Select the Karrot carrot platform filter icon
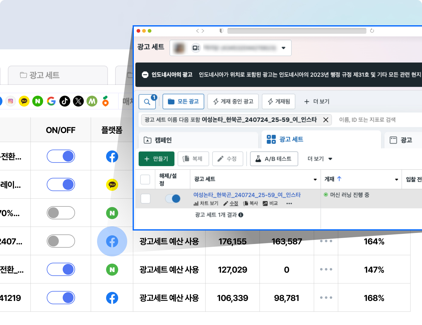Viewport: 422px width, 325px height. click(105, 101)
